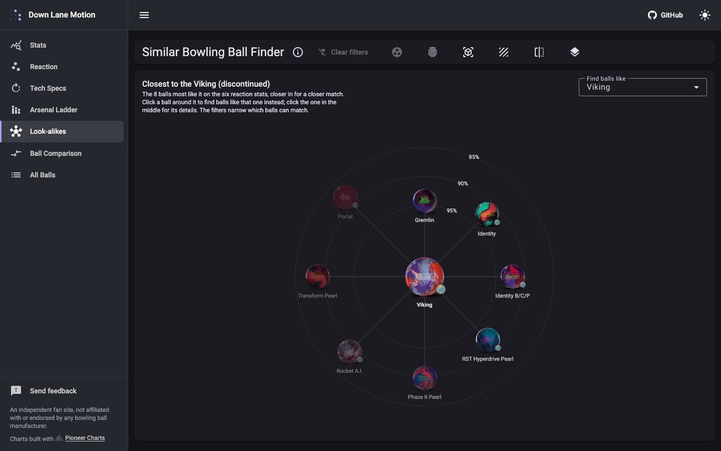Select the Identity ball thumbnail

[487, 214]
